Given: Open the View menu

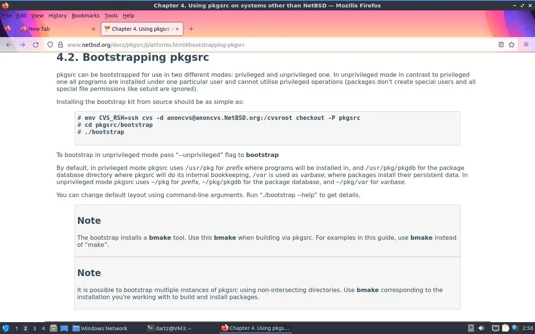Looking at the screenshot, I should pos(37,16).
